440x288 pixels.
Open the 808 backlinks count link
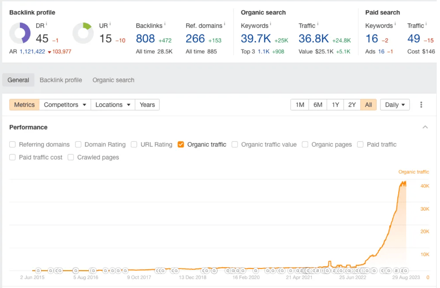145,39
